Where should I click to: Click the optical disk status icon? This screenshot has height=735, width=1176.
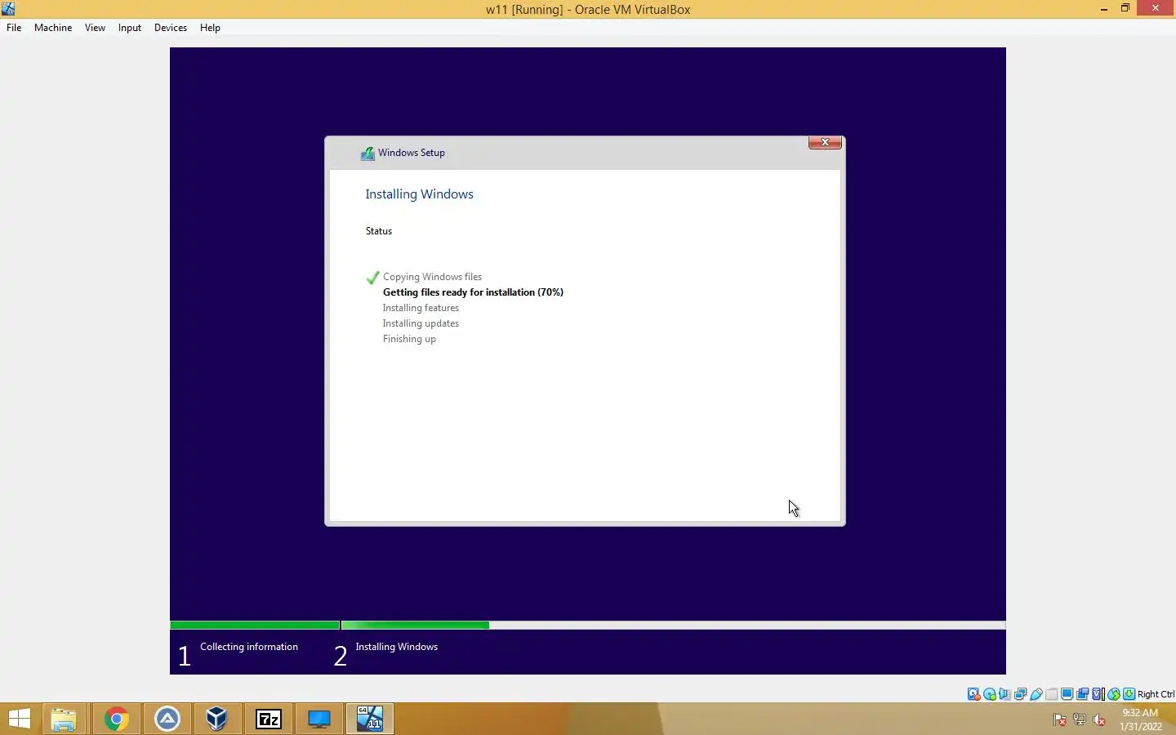[x=990, y=694]
